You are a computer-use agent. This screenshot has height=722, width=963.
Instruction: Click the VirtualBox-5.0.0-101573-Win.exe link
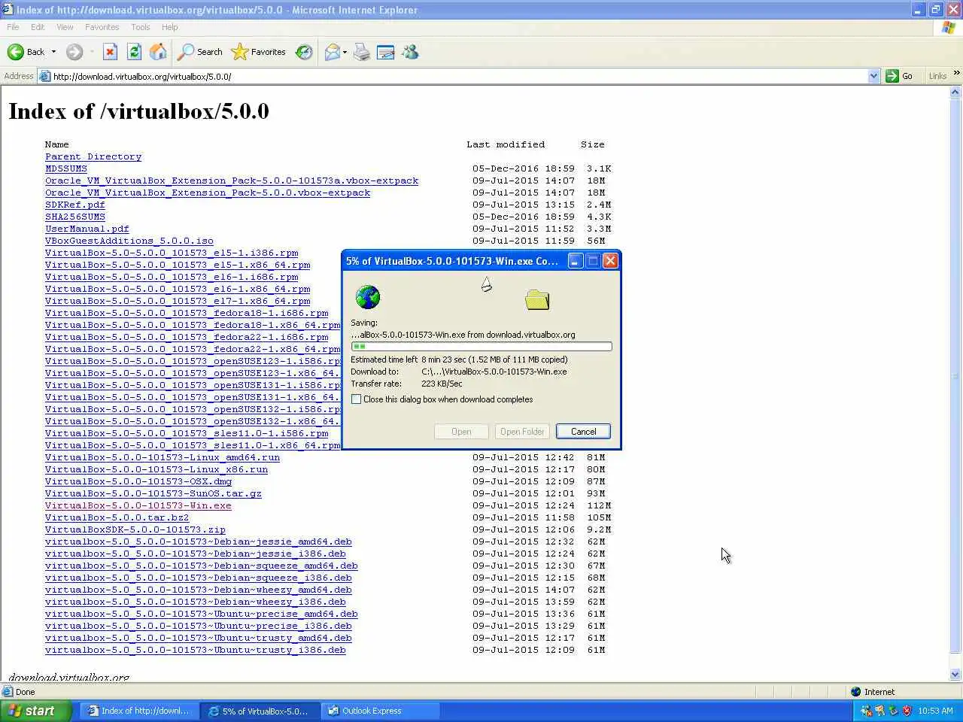pyautogui.click(x=138, y=505)
